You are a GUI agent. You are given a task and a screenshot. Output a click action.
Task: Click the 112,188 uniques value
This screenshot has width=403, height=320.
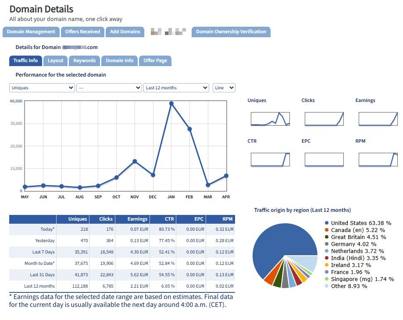pyautogui.click(x=80, y=286)
